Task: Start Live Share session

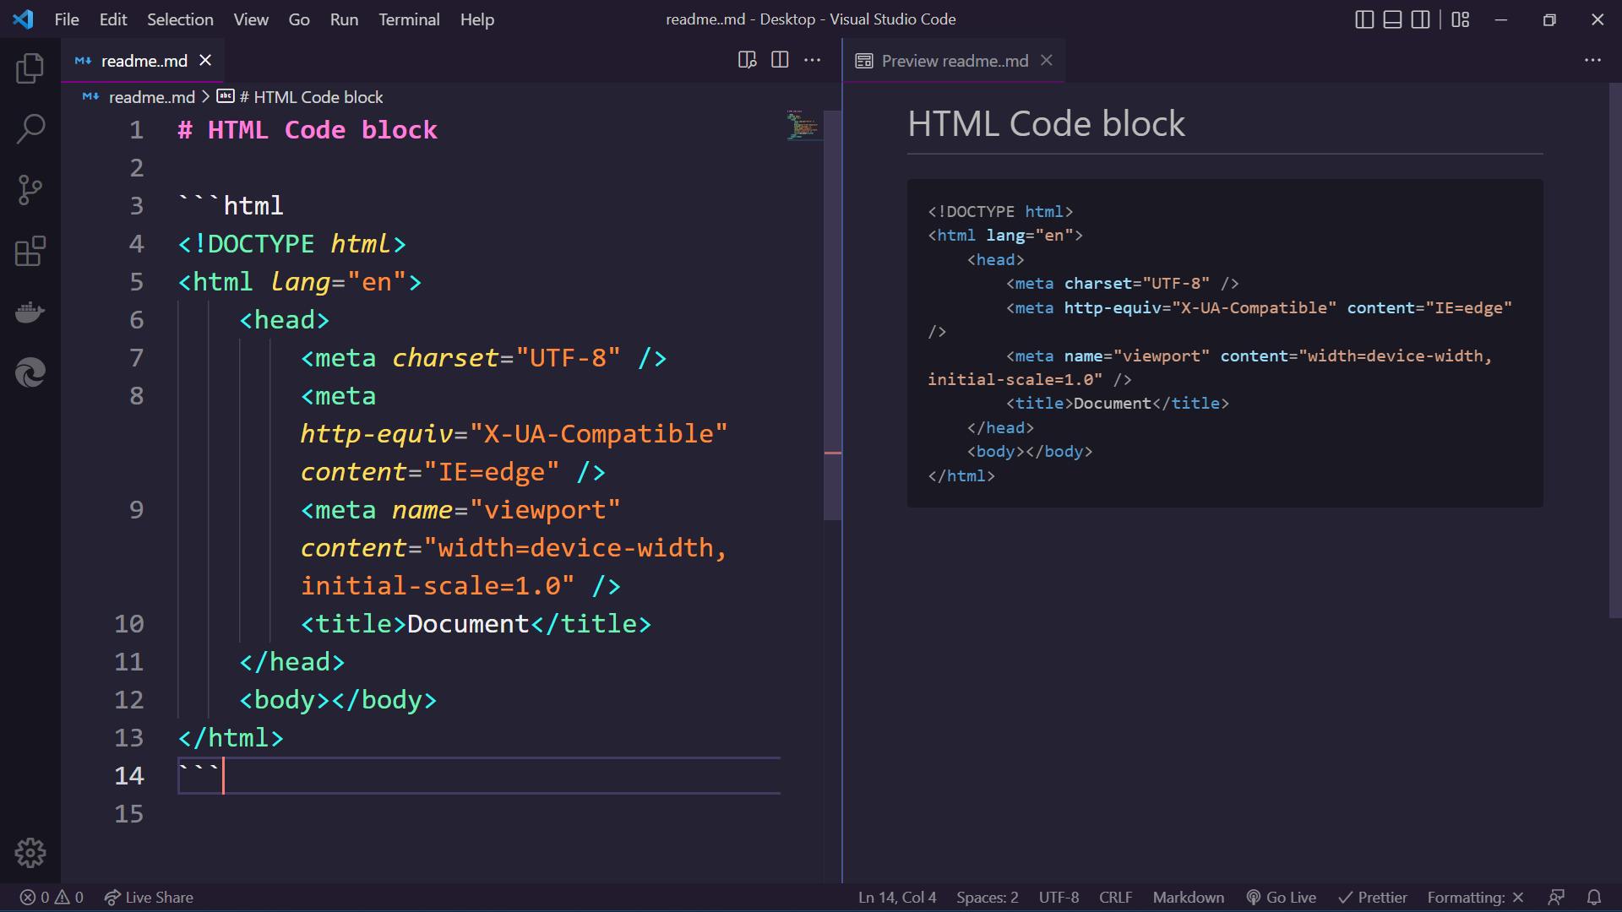Action: (149, 897)
